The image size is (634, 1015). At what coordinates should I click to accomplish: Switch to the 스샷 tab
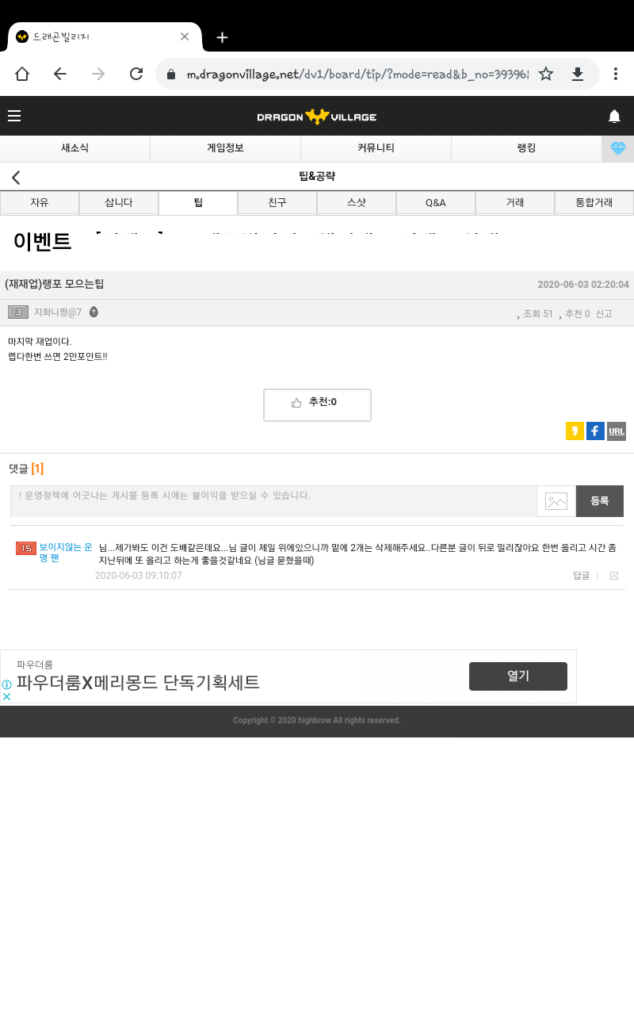pos(356,203)
